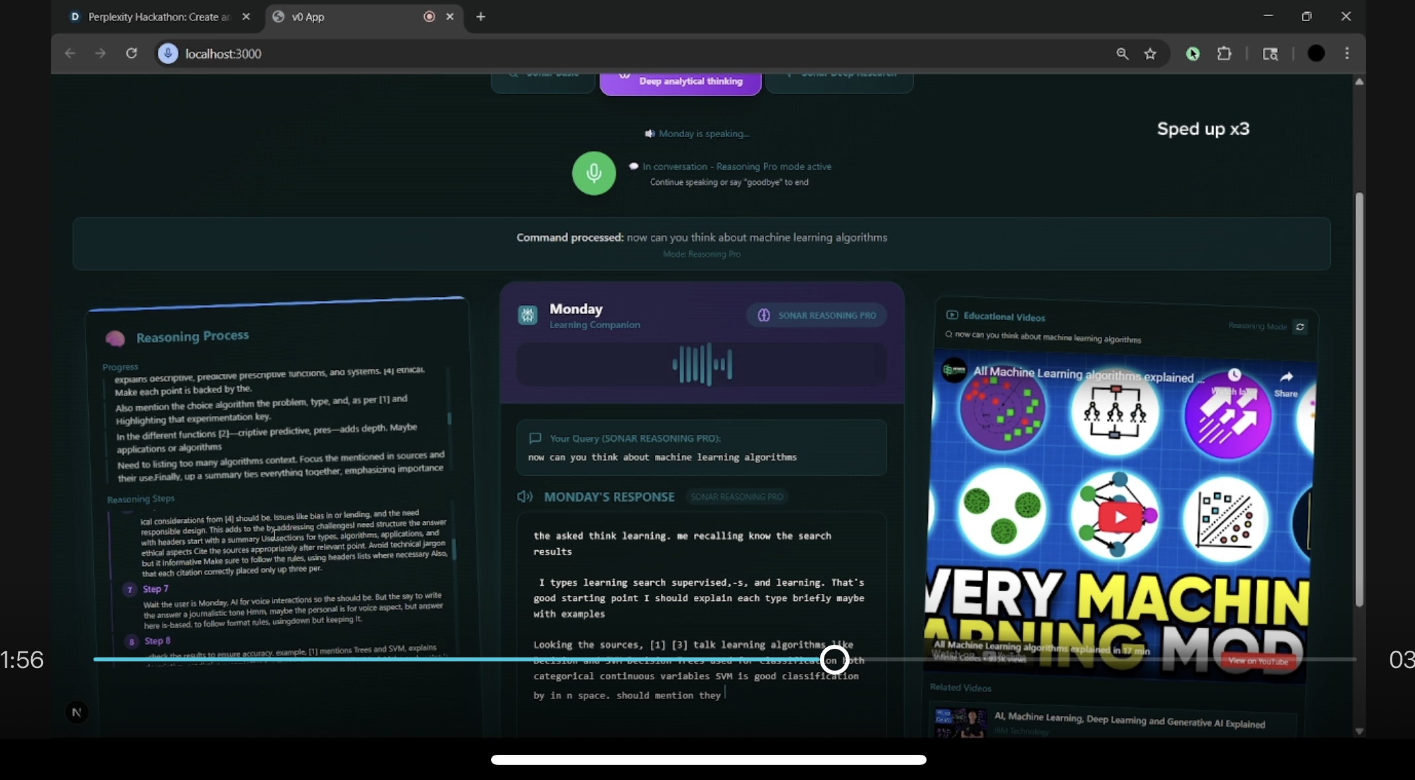The height and width of the screenshot is (780, 1415).
Task: Click the Sonar Reasoning Pro badge
Action: (817, 315)
